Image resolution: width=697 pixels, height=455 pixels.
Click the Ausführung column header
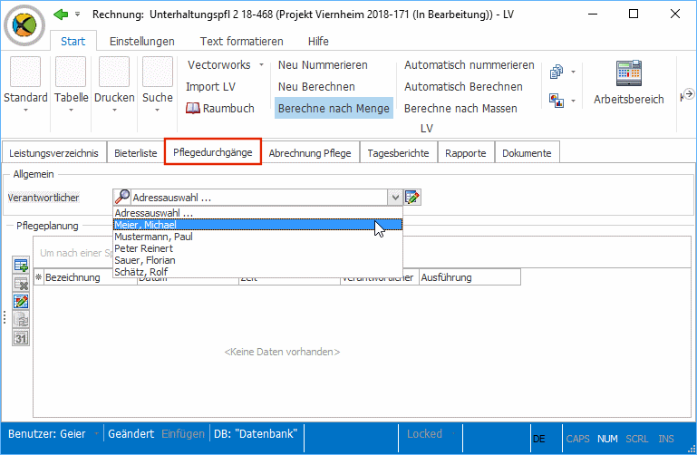[x=470, y=277]
